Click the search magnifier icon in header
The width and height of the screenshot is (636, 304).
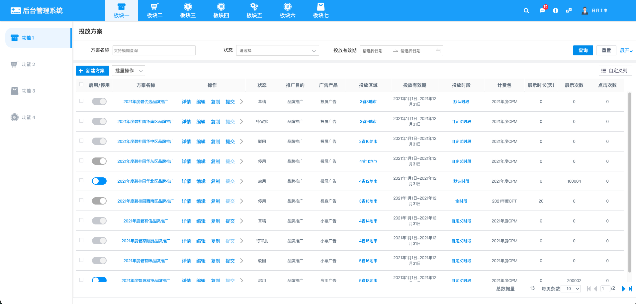(526, 11)
